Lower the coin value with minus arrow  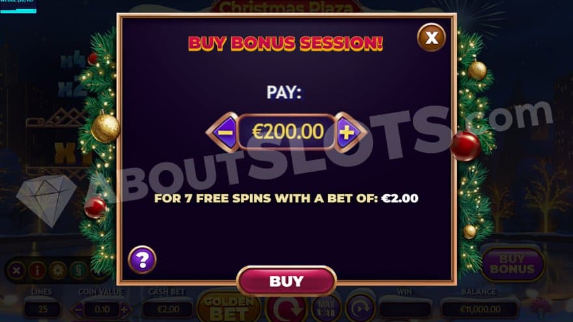coord(77,310)
